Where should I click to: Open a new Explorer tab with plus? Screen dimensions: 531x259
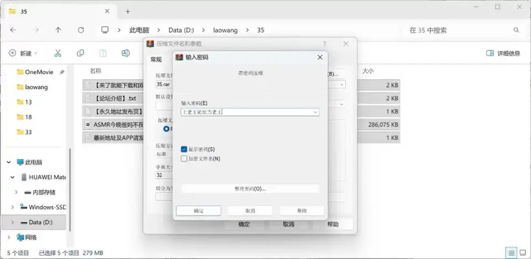[x=128, y=12]
